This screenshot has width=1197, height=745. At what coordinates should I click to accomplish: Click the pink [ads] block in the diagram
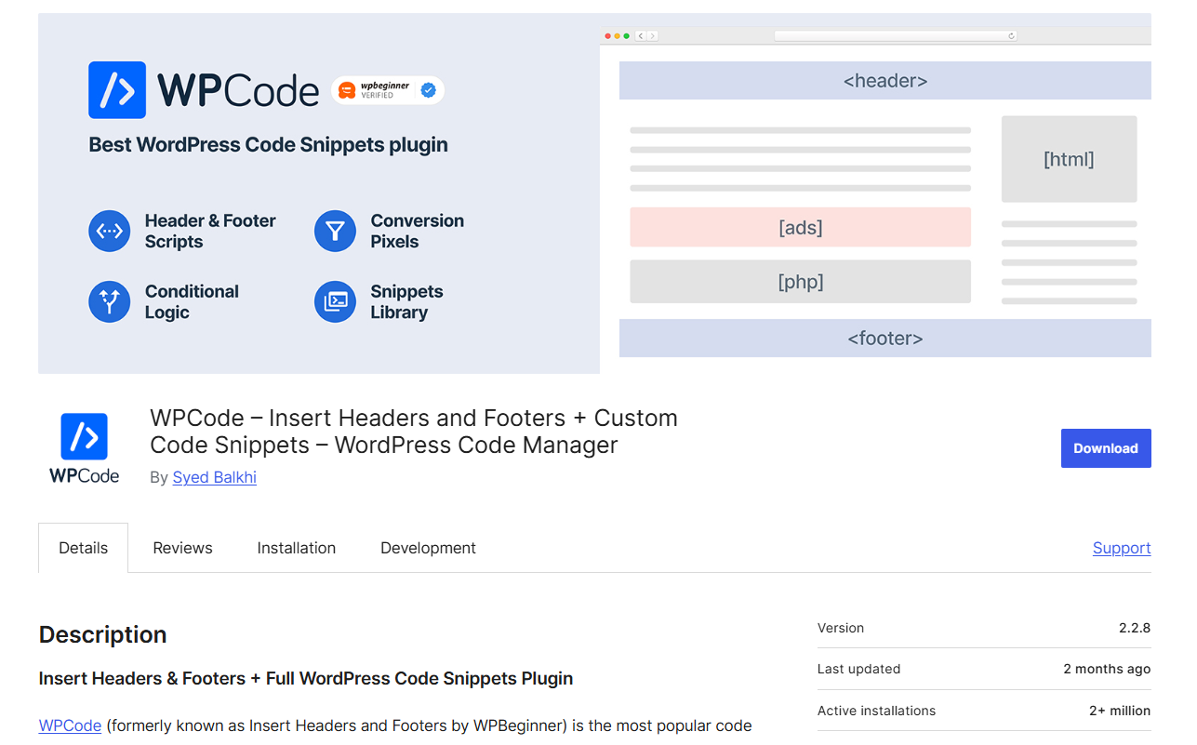tap(800, 227)
